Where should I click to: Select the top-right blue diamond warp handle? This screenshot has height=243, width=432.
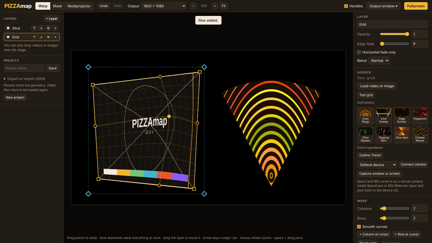204,67
